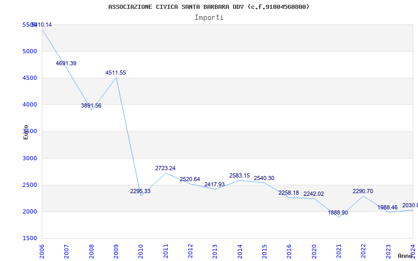Screen dimensions: 418x261
Task: Click the data label 2417.93
Action: point(215,185)
